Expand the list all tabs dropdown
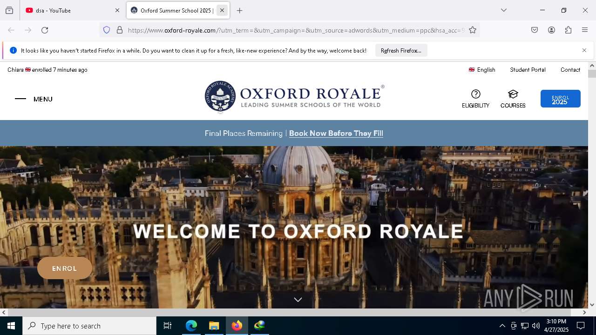The image size is (596, 335). pos(504,10)
